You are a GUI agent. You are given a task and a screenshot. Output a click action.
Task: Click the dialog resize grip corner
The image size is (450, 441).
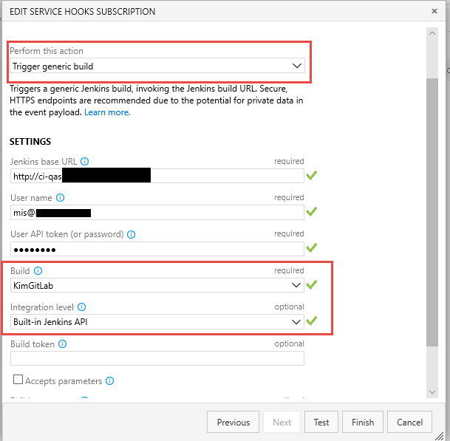pos(440,436)
